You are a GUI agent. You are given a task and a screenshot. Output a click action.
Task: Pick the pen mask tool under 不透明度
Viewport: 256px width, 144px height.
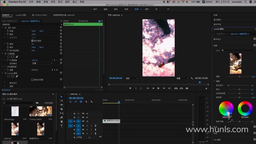coord(17,57)
